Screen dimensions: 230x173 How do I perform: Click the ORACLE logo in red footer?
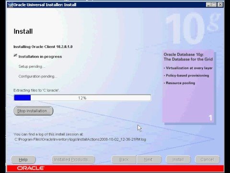coord(31,168)
